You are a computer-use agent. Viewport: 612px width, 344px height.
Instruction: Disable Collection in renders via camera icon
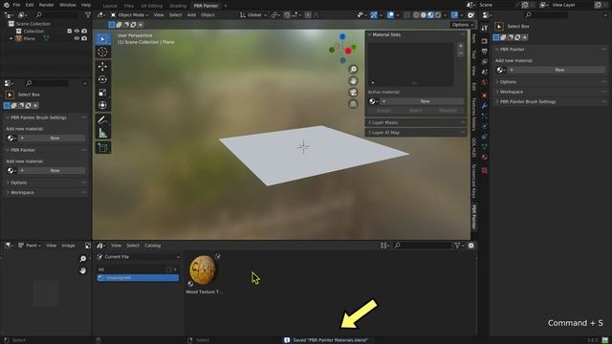click(84, 32)
